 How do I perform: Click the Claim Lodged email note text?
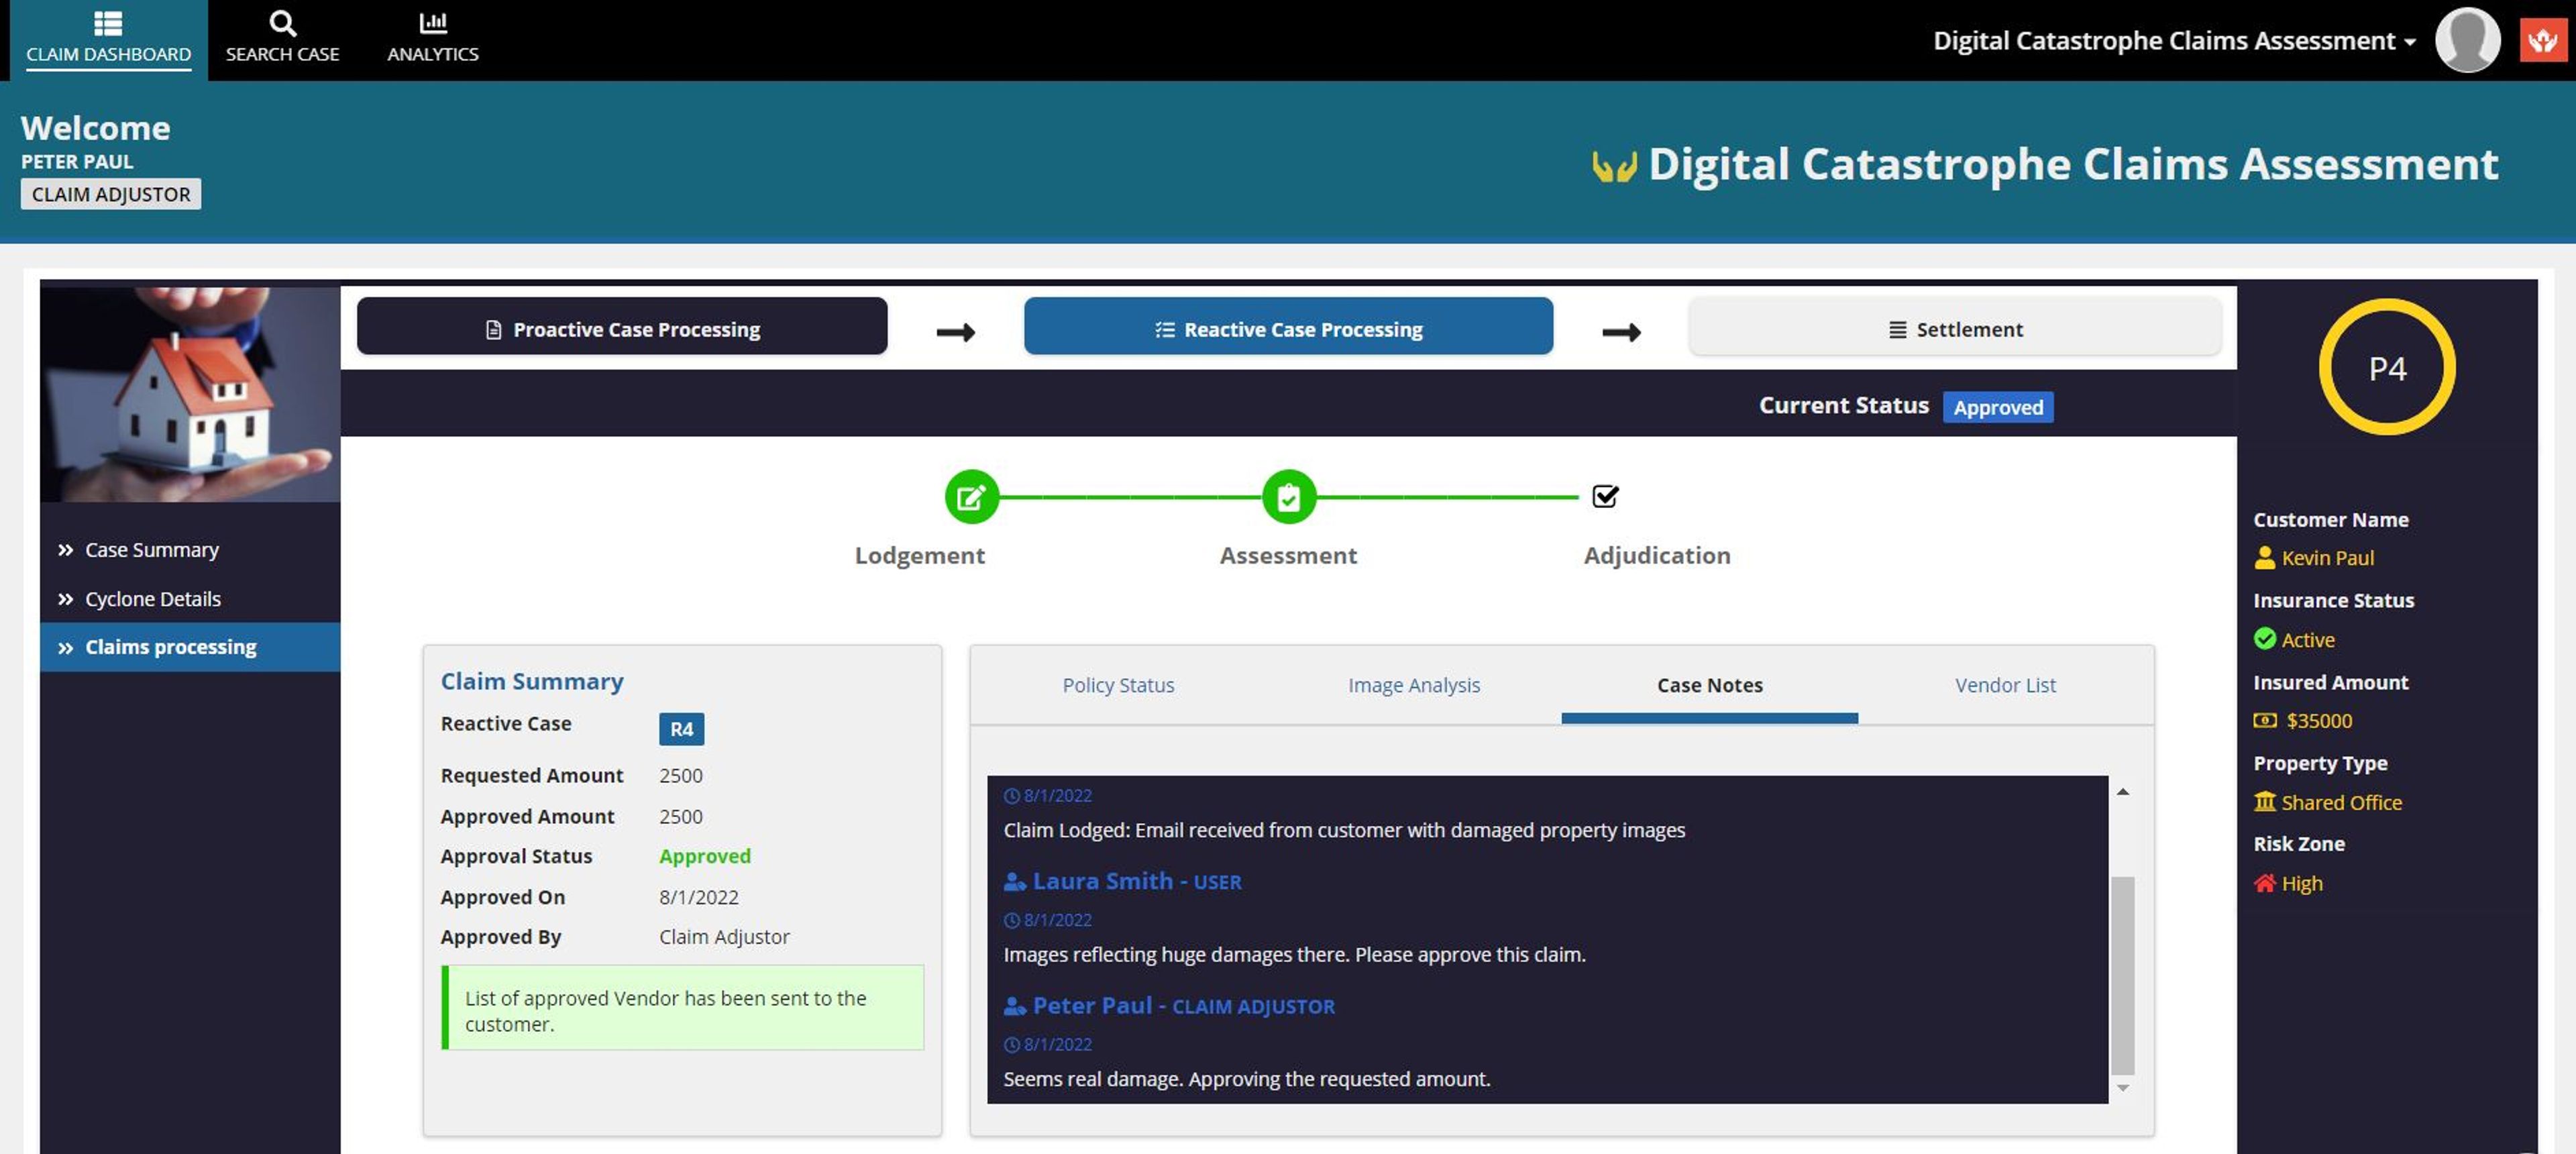[1343, 830]
